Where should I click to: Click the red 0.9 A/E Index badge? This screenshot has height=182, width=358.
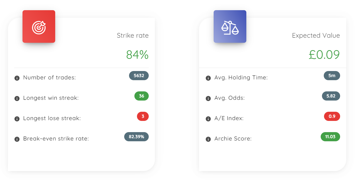332,116
